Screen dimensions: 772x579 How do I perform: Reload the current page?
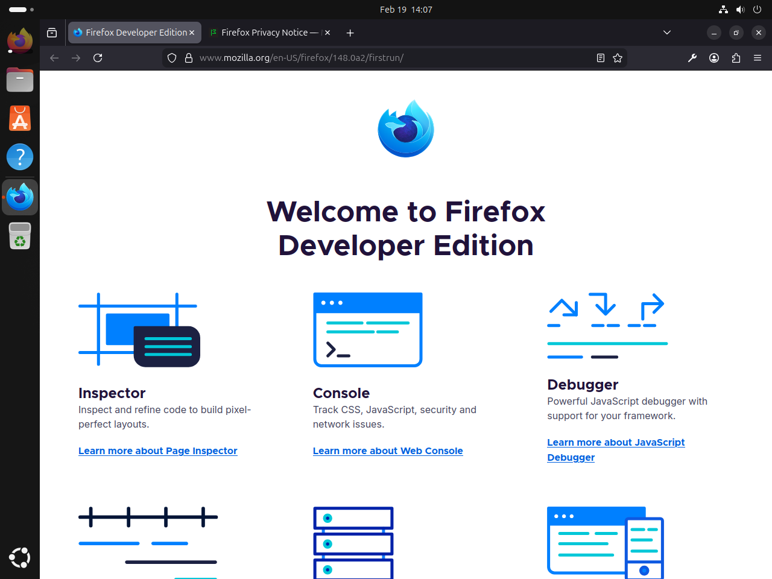(97, 58)
